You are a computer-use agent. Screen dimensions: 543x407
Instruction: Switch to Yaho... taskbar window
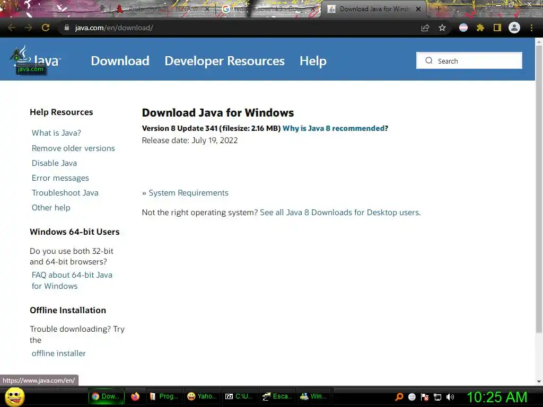pyautogui.click(x=202, y=396)
